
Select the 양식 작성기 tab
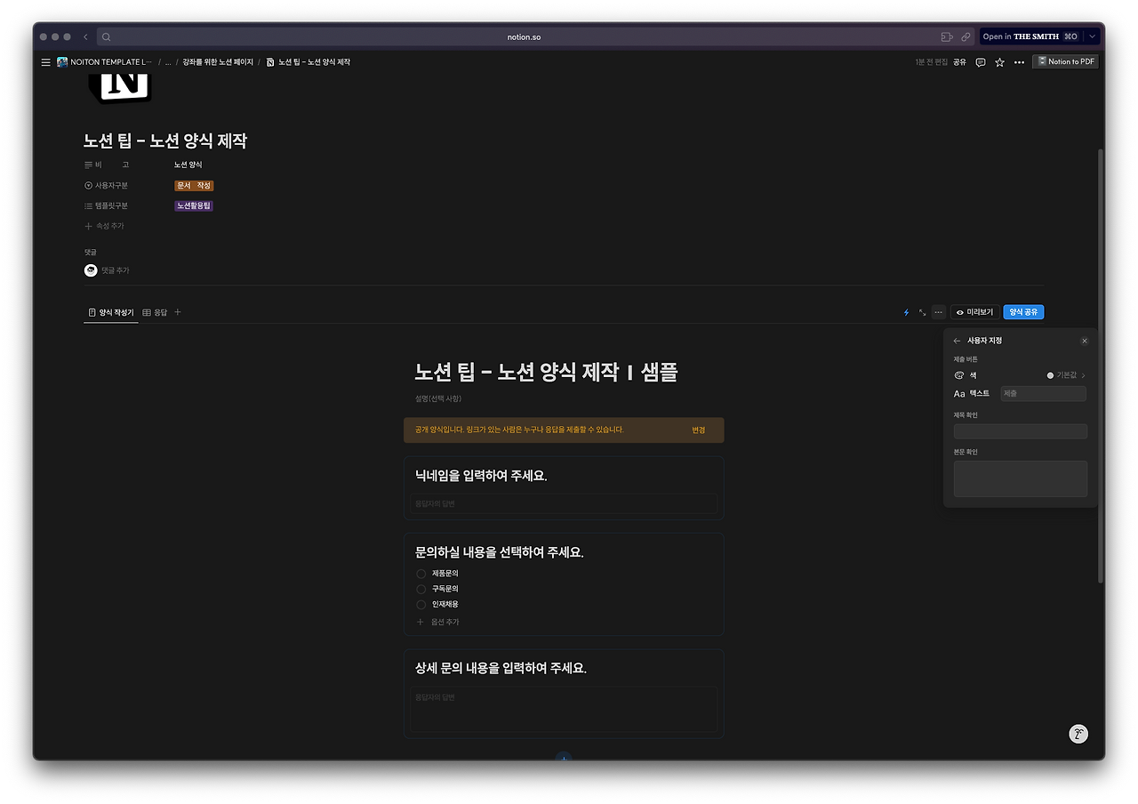pyautogui.click(x=110, y=312)
